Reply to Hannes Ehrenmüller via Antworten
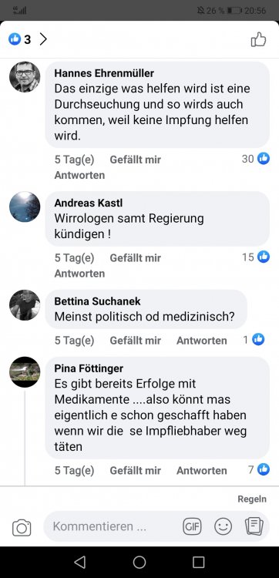The height and width of the screenshot is (578, 279). [79, 175]
